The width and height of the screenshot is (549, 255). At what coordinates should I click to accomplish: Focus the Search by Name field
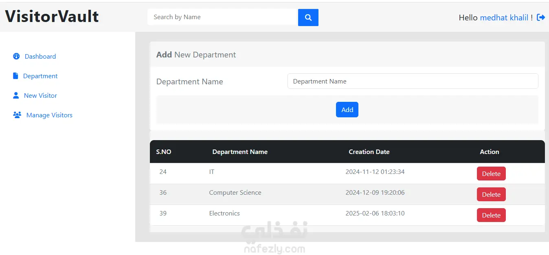pyautogui.click(x=222, y=17)
